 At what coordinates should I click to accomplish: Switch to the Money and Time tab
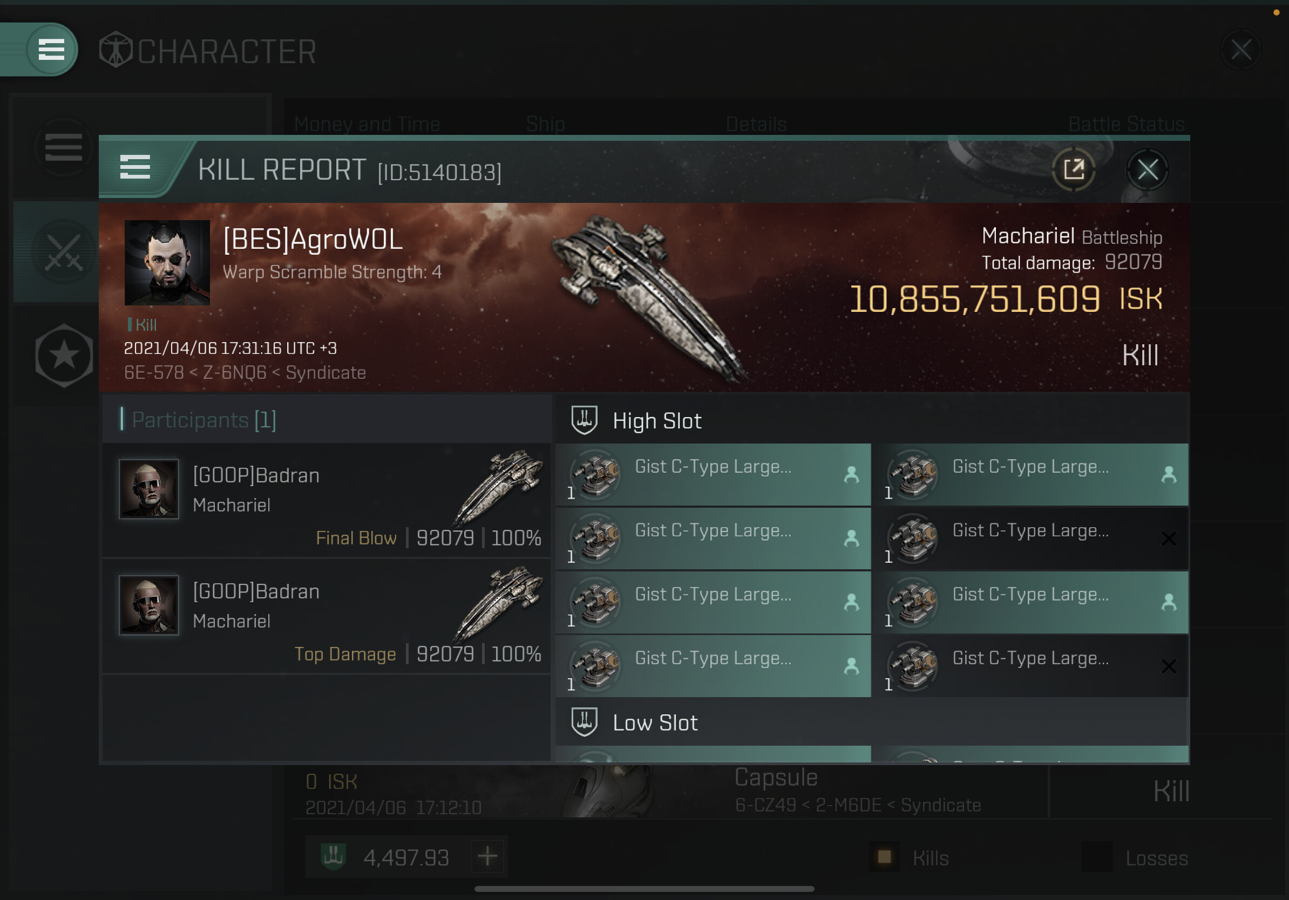(x=367, y=124)
